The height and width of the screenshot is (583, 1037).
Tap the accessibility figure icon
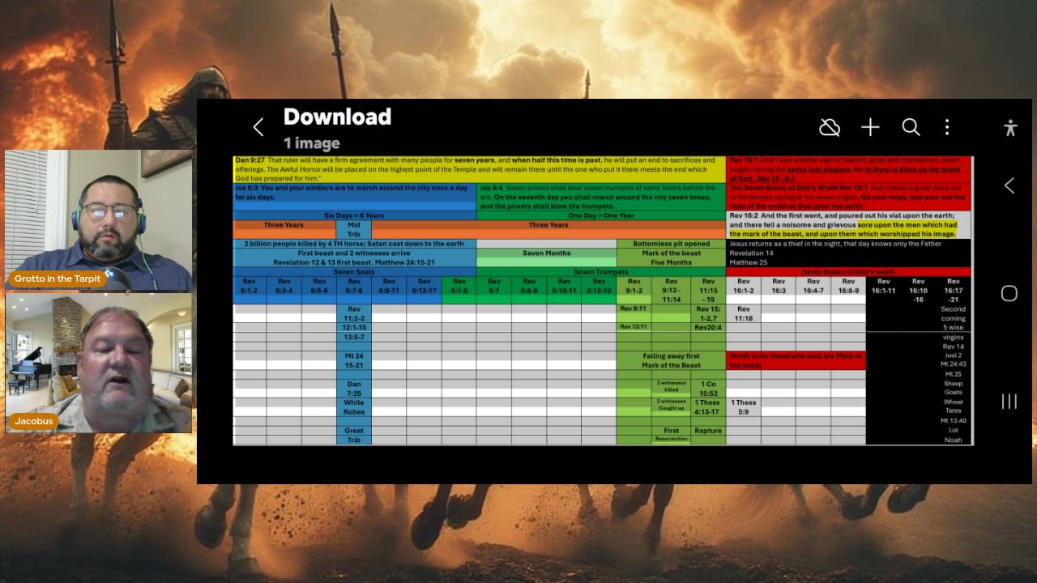click(1009, 127)
